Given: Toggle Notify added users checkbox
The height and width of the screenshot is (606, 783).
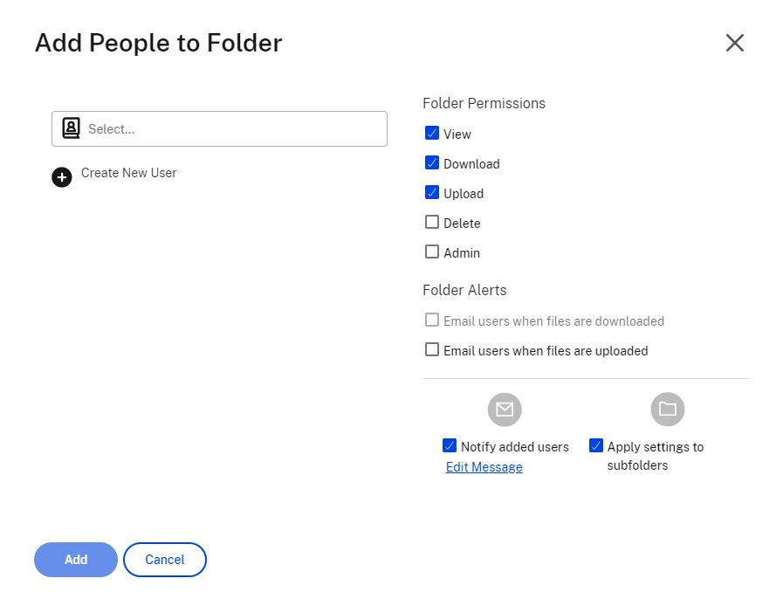Looking at the screenshot, I should tap(450, 445).
